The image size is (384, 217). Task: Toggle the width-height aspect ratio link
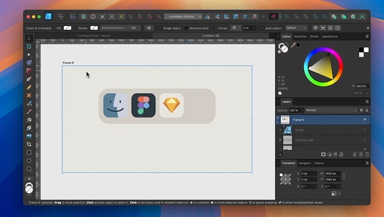[x=344, y=176]
